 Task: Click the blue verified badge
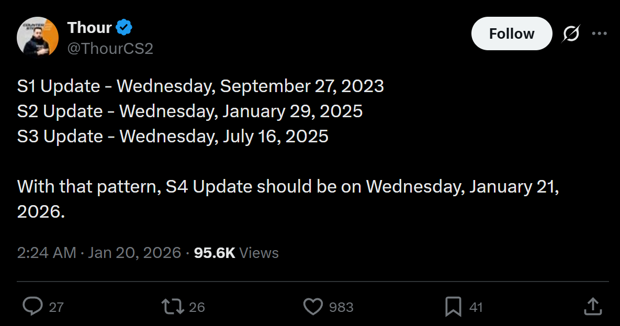pyautogui.click(x=124, y=27)
